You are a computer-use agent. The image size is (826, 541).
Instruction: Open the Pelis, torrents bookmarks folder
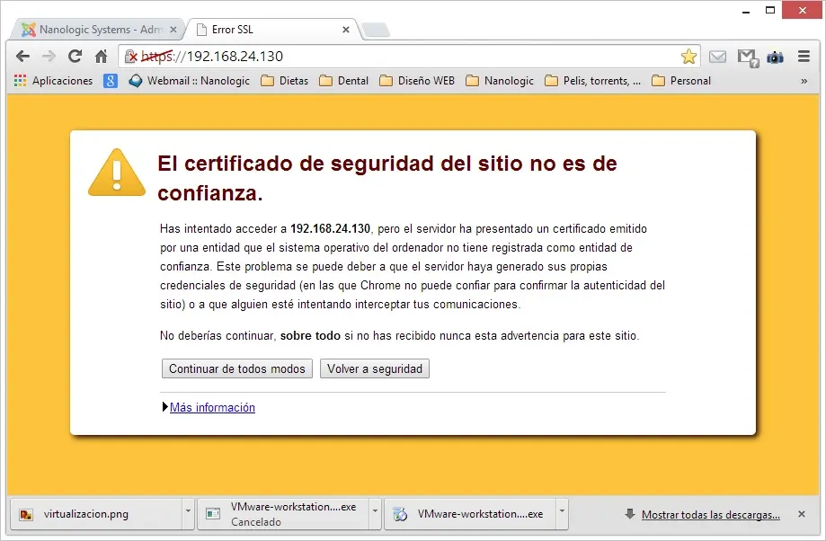(593, 81)
